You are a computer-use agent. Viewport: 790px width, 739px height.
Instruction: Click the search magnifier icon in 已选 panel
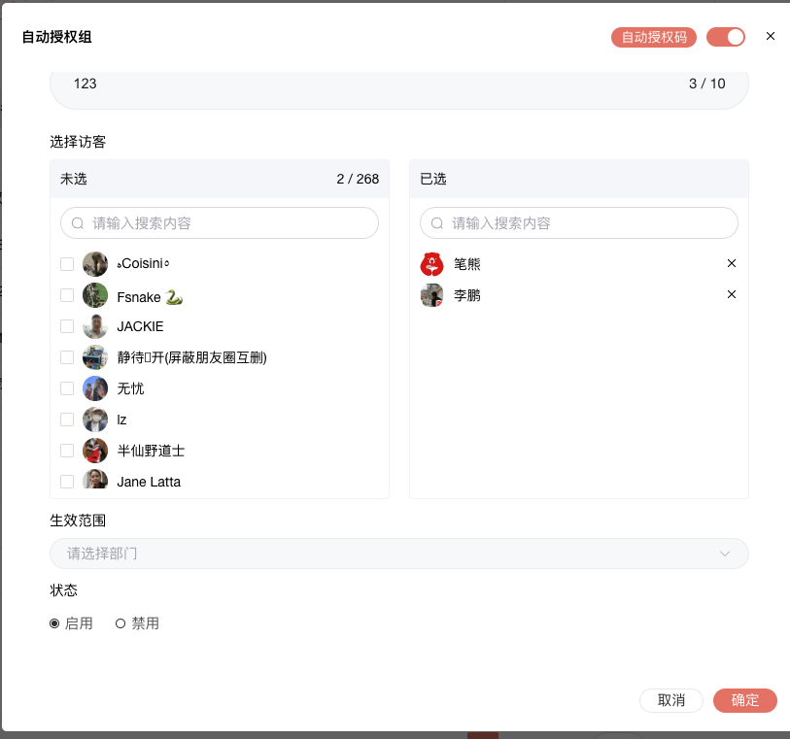click(436, 222)
